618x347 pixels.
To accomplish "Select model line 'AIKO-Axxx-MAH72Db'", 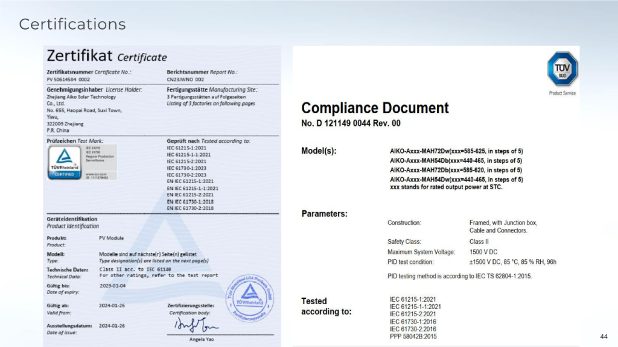I will (x=456, y=170).
